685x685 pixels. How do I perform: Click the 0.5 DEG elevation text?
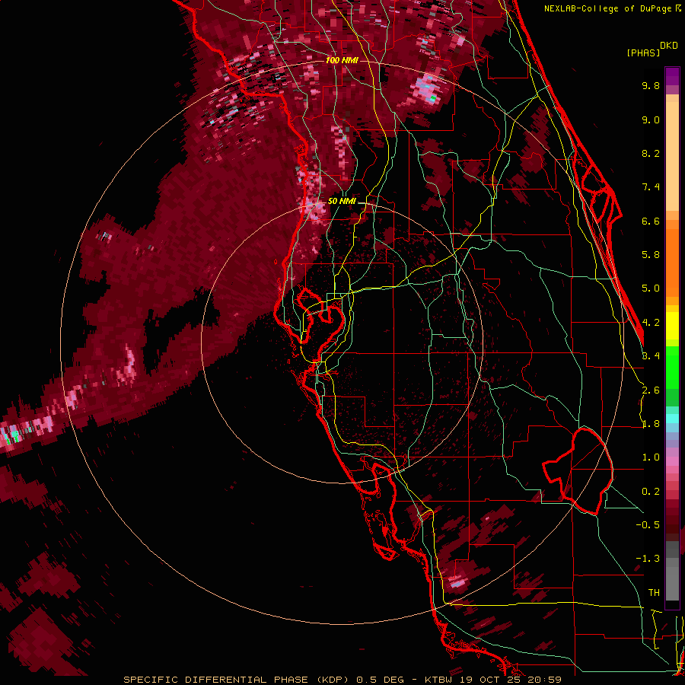point(380,680)
